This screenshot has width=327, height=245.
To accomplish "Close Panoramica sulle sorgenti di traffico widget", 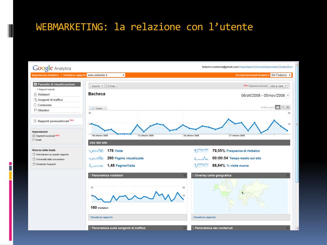I will [185, 228].
